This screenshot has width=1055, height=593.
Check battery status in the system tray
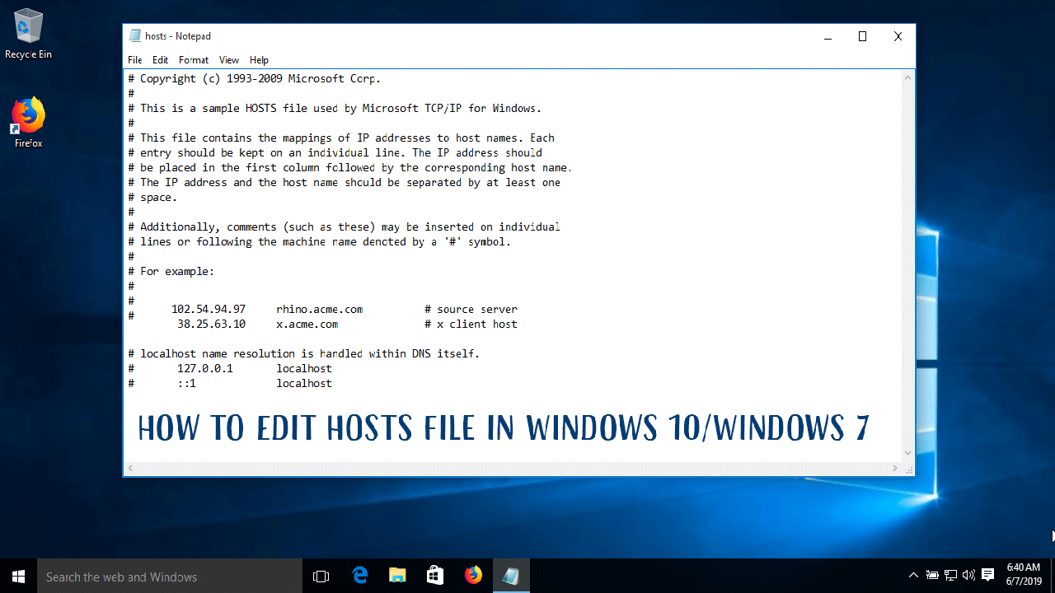pyautogui.click(x=933, y=575)
